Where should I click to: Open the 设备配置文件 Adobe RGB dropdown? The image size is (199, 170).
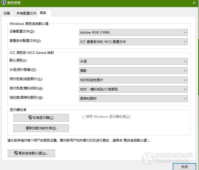point(133,33)
